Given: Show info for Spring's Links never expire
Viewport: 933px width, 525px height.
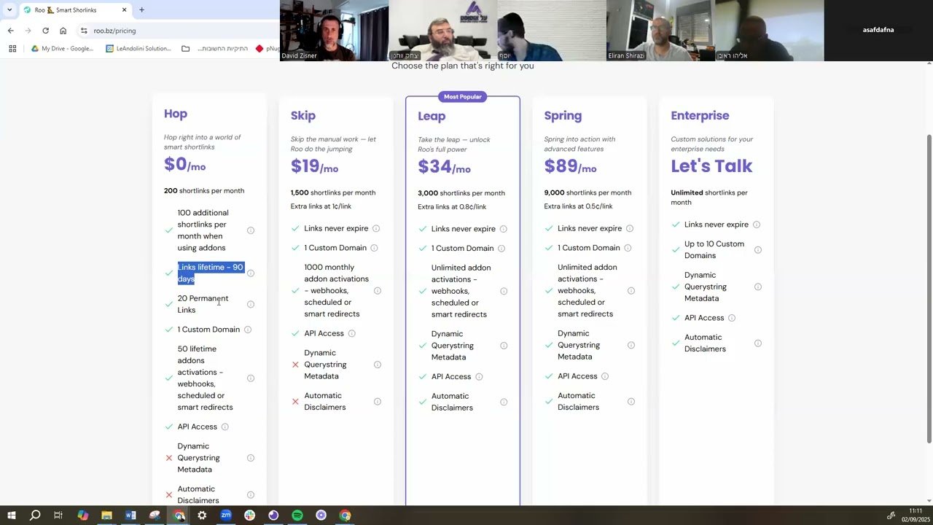Looking at the screenshot, I should pyautogui.click(x=630, y=228).
